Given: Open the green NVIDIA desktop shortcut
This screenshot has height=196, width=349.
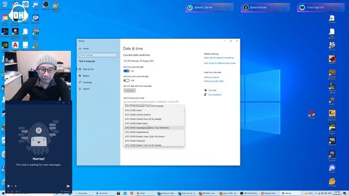Looking at the screenshot, I should coord(5,46).
